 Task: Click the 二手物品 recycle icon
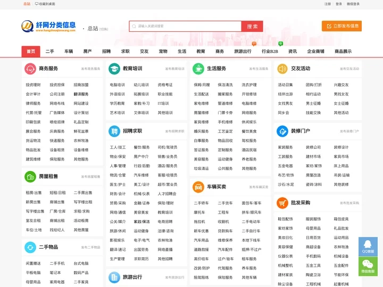(30, 248)
